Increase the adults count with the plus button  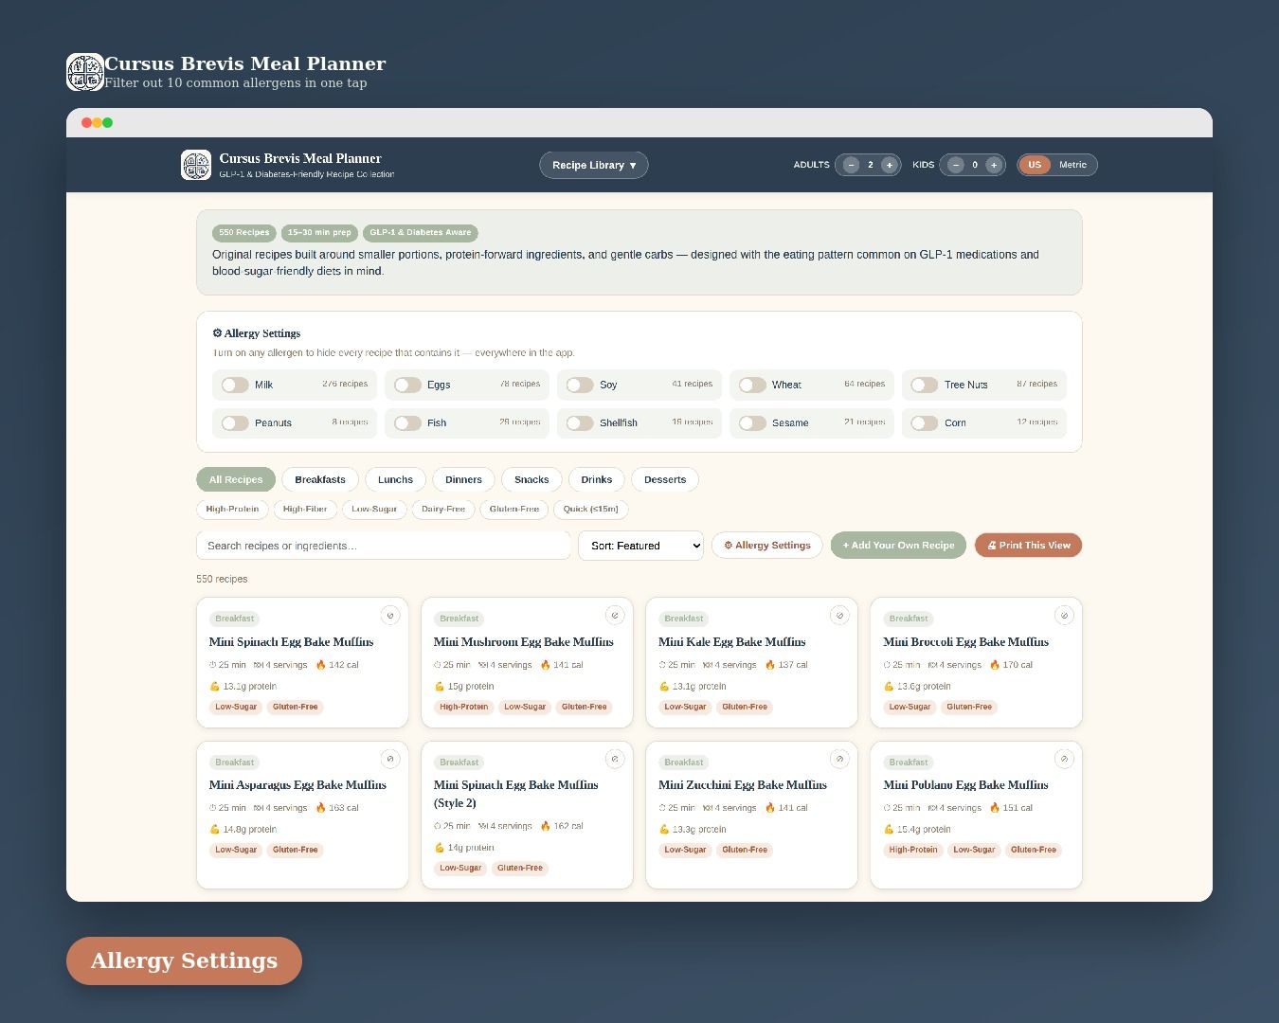pyautogui.click(x=889, y=165)
